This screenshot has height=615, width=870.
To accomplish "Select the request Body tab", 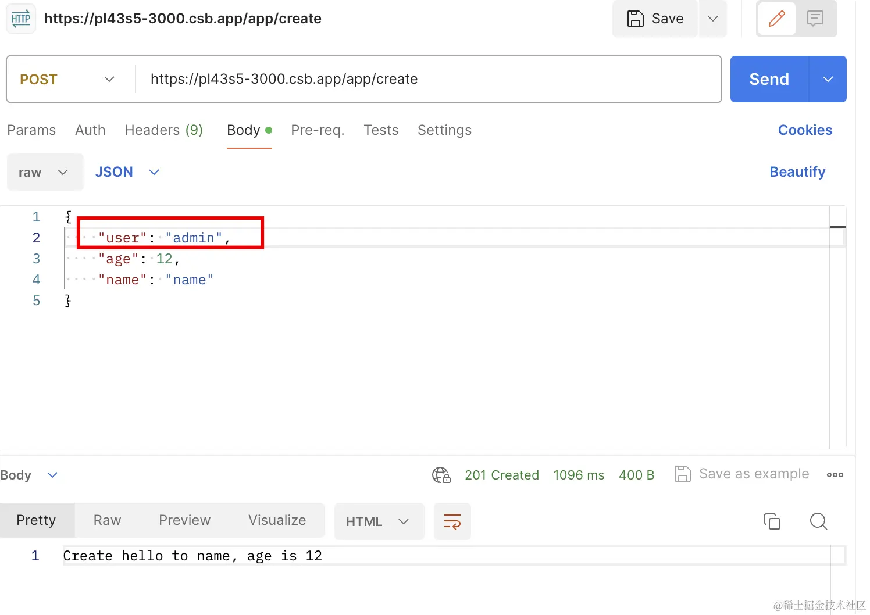I will click(249, 130).
